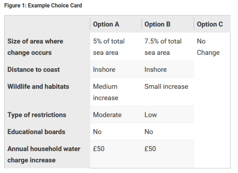Viewport: 238px width, 173px height.
Task: Select the Option B column header
Action: (157, 24)
